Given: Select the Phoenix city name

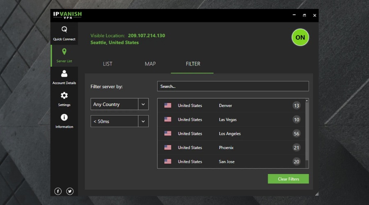Looking at the screenshot, I should [226, 148].
